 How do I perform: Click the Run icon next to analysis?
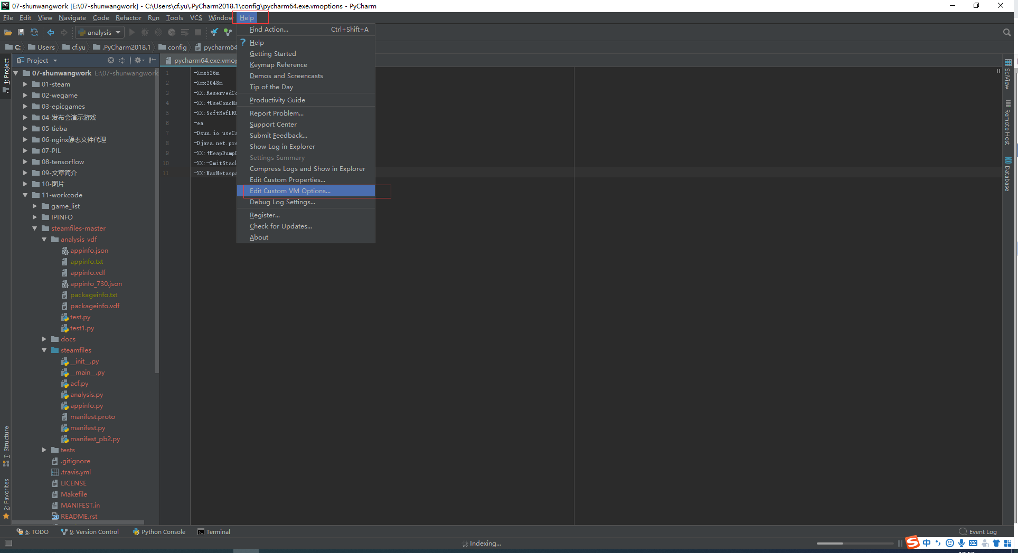coord(132,33)
